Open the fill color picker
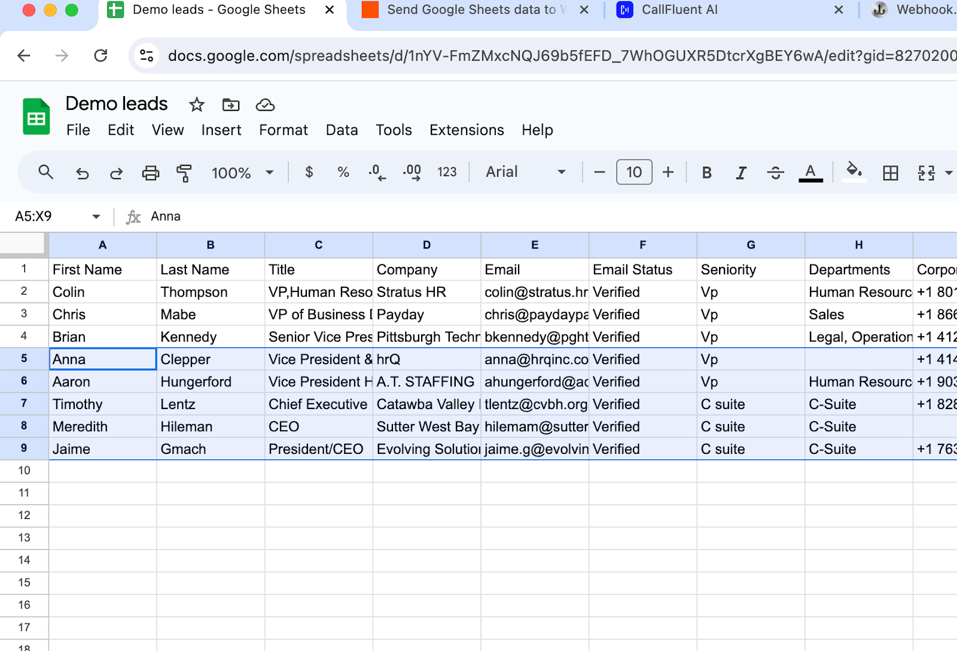This screenshot has height=651, width=957. pyautogui.click(x=854, y=173)
